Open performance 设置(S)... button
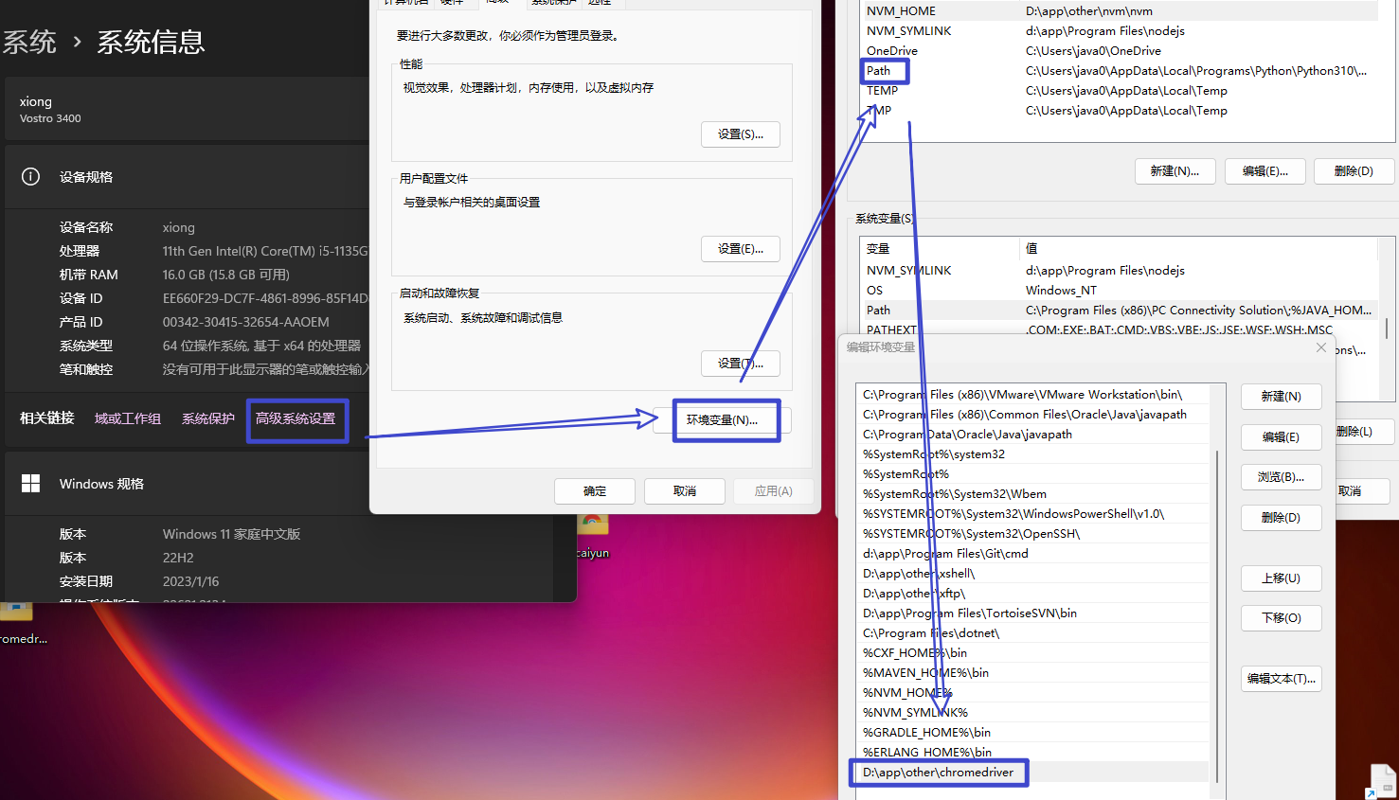Image resolution: width=1399 pixels, height=800 pixels. (740, 134)
